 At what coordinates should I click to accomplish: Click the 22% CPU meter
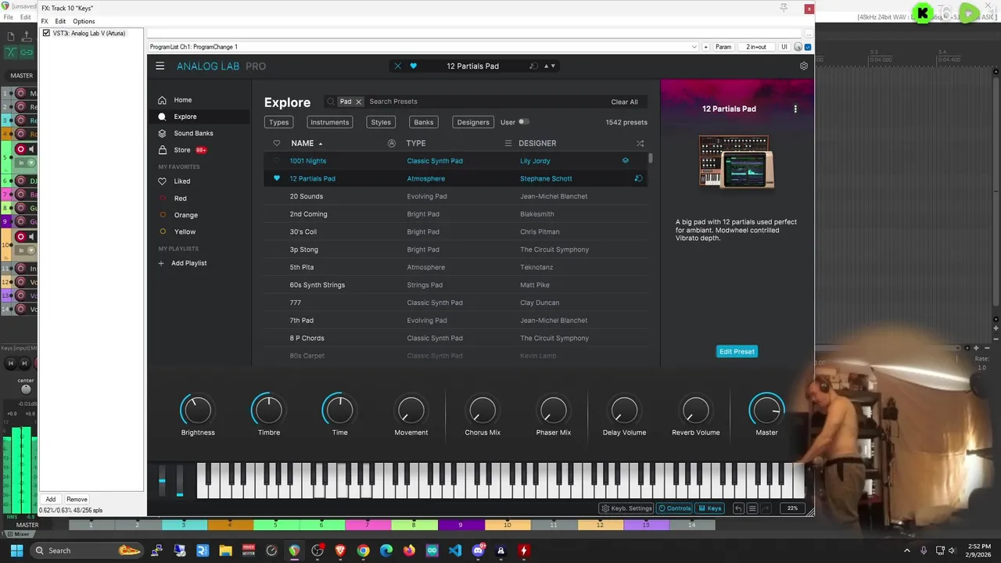point(792,508)
